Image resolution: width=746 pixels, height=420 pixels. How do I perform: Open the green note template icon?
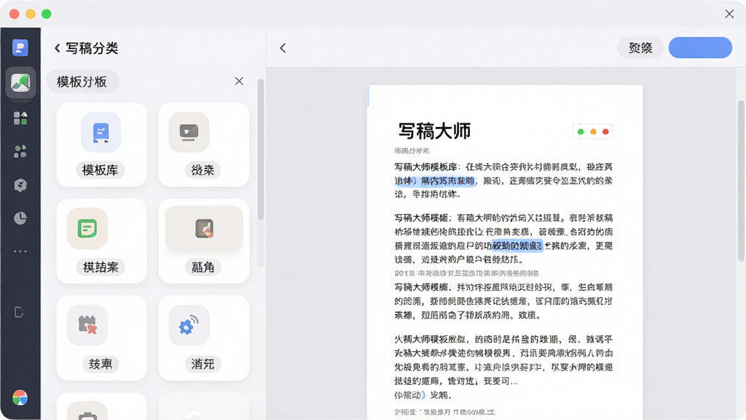click(x=87, y=228)
